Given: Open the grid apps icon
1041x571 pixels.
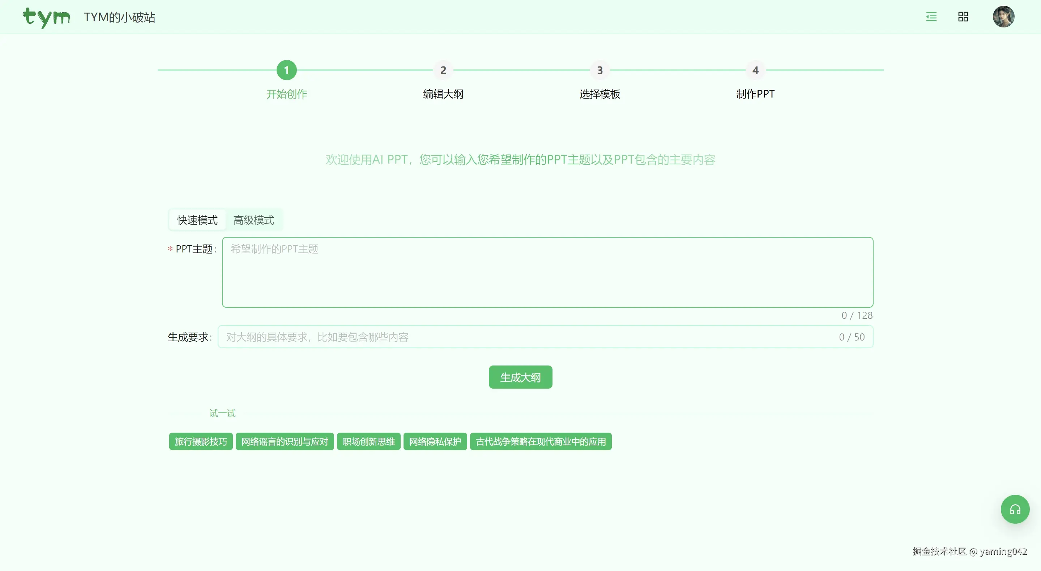Looking at the screenshot, I should pyautogui.click(x=963, y=17).
